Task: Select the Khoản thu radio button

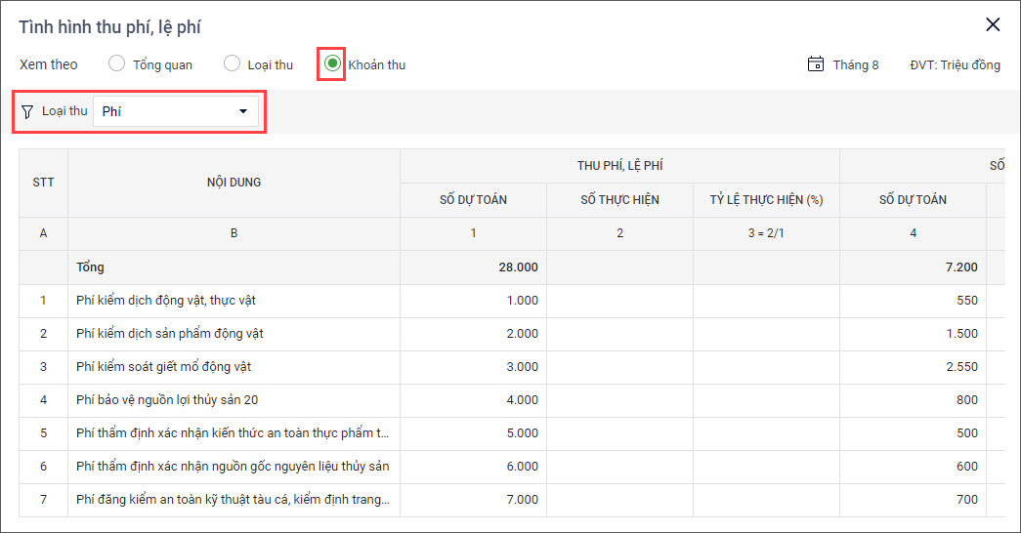Action: (333, 63)
